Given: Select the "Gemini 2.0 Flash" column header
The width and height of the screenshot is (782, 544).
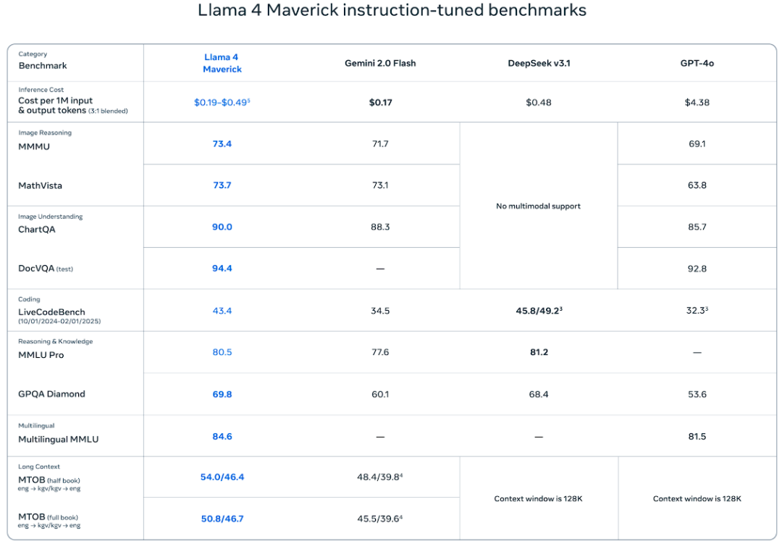Looking at the screenshot, I should (x=380, y=64).
